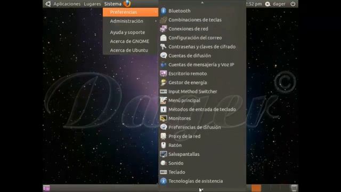Screen dimensions: 341x192
Task: Click the Menú principal icon
Action: click(x=164, y=100)
